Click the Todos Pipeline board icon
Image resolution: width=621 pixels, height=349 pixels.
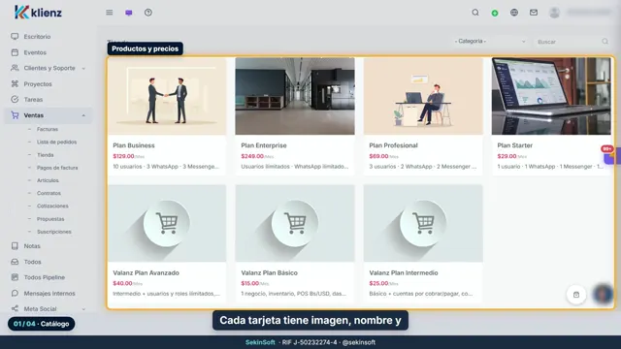click(x=15, y=277)
